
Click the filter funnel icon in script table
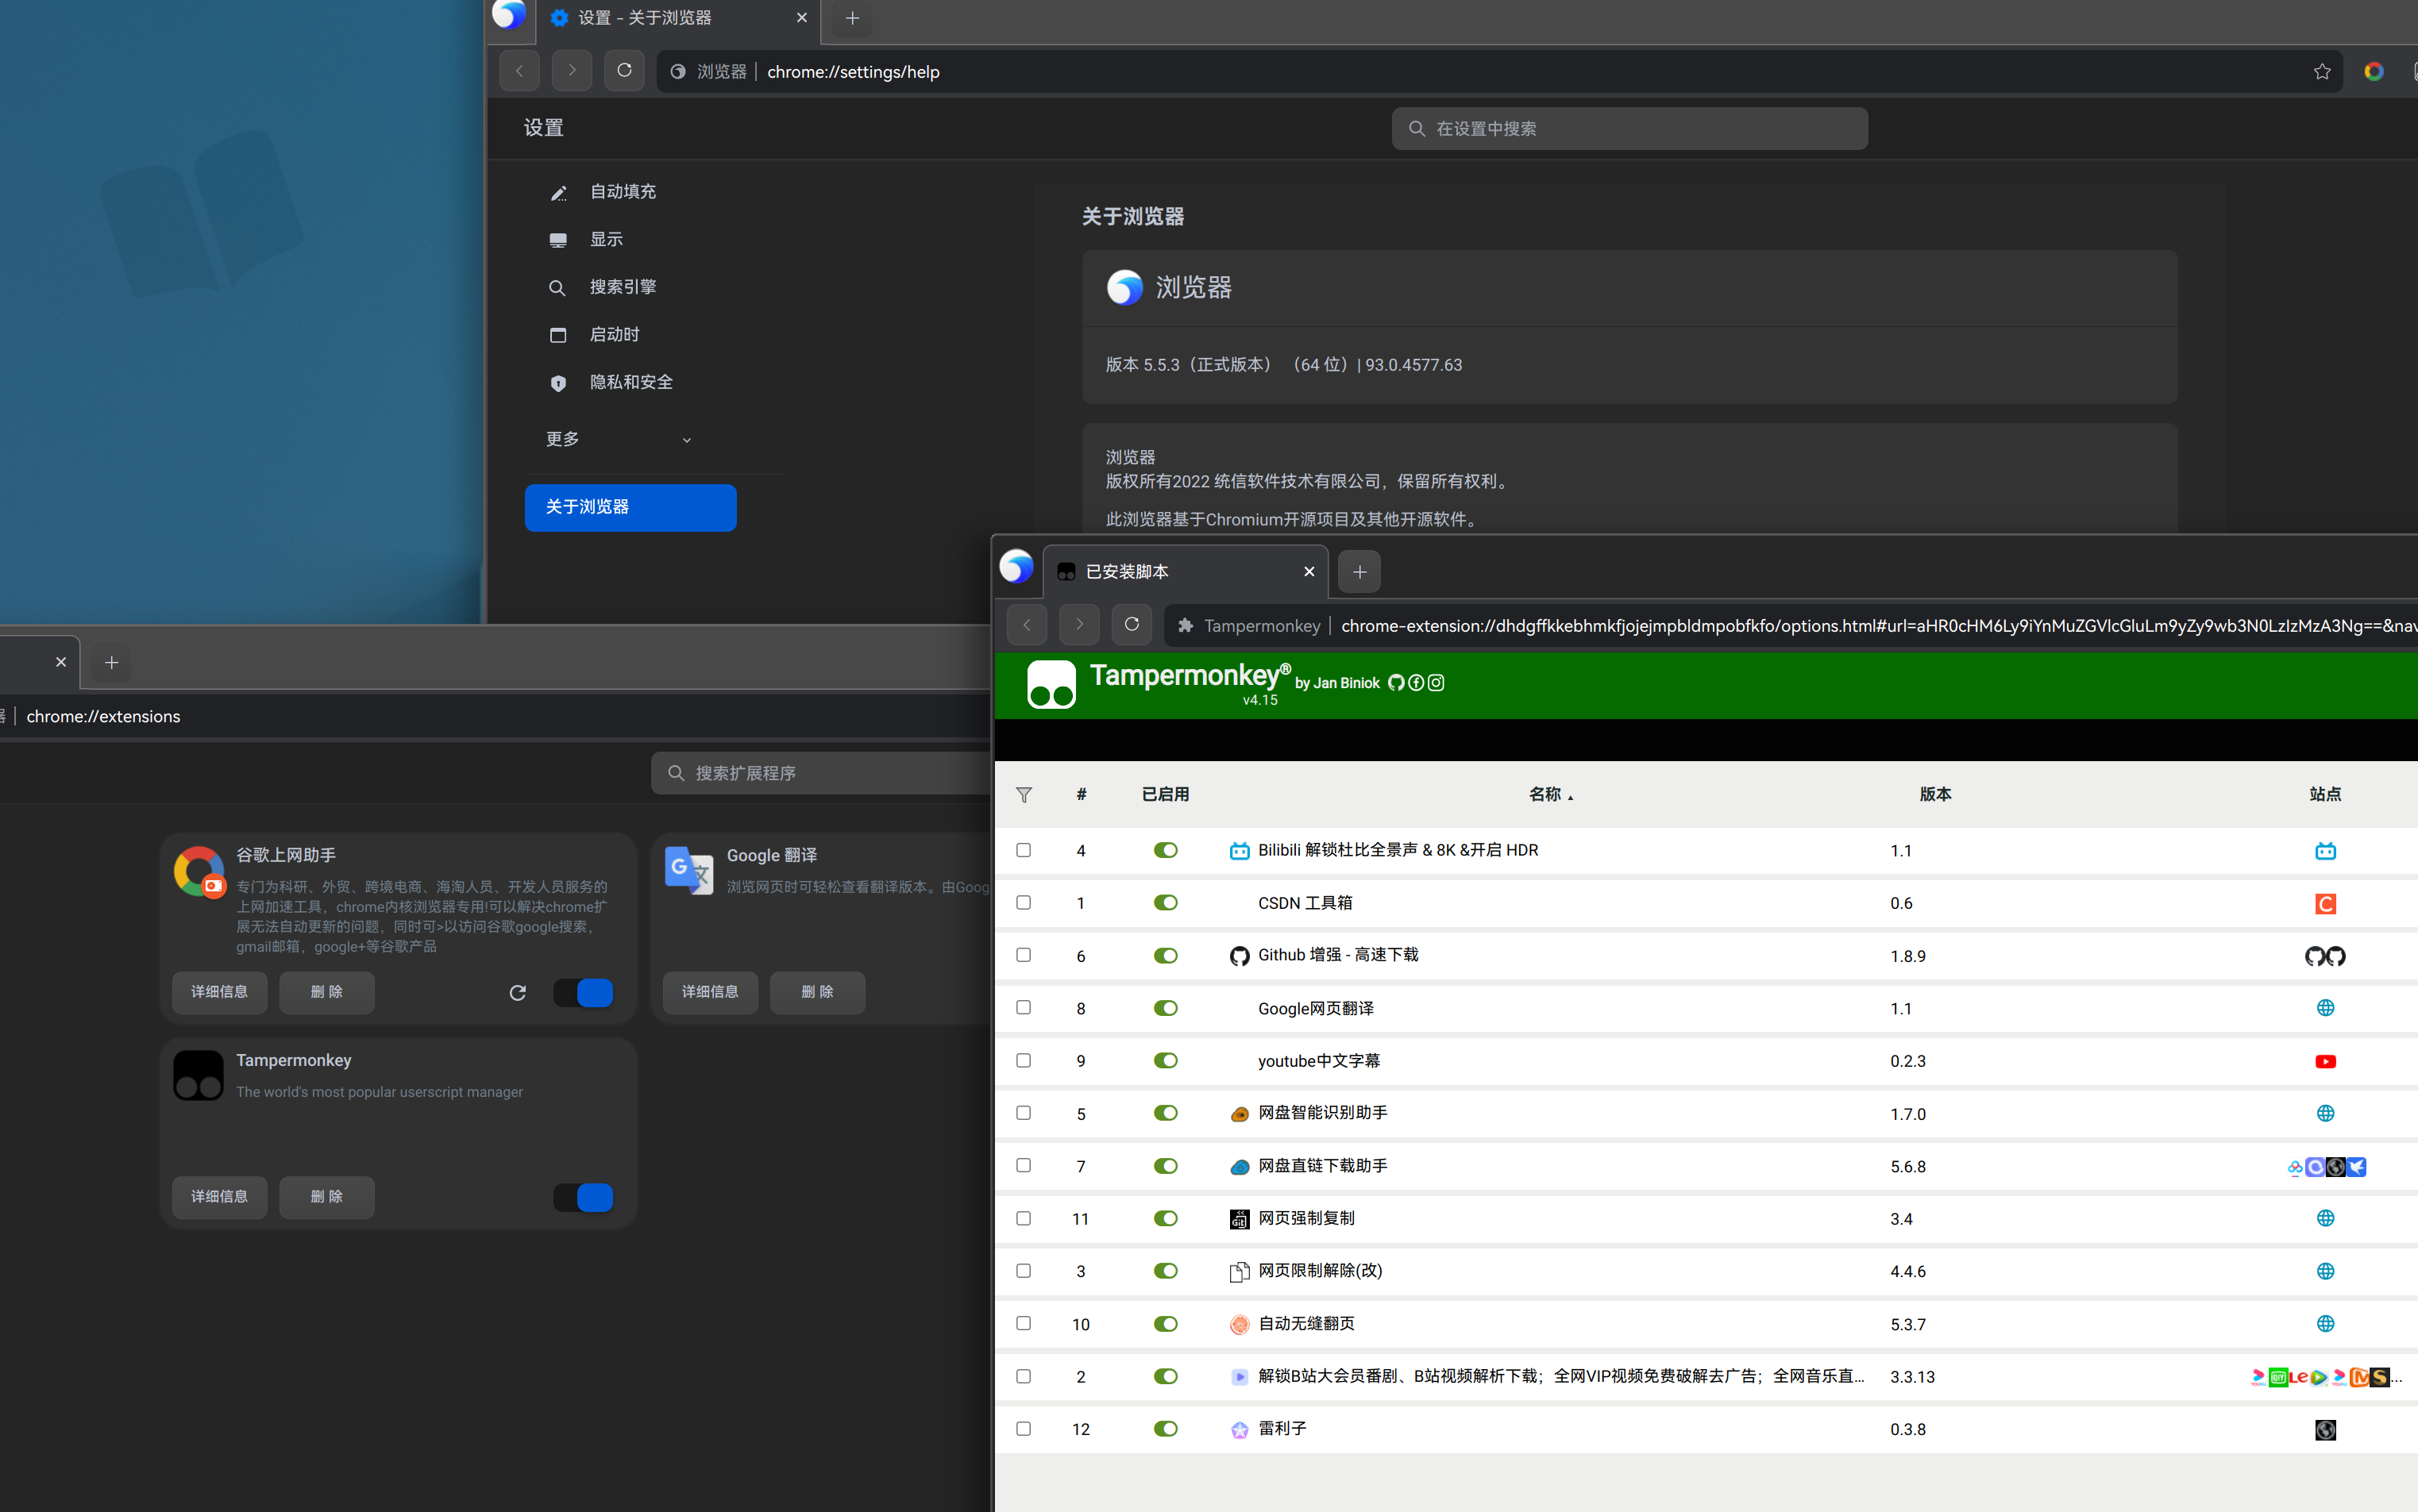(1024, 795)
